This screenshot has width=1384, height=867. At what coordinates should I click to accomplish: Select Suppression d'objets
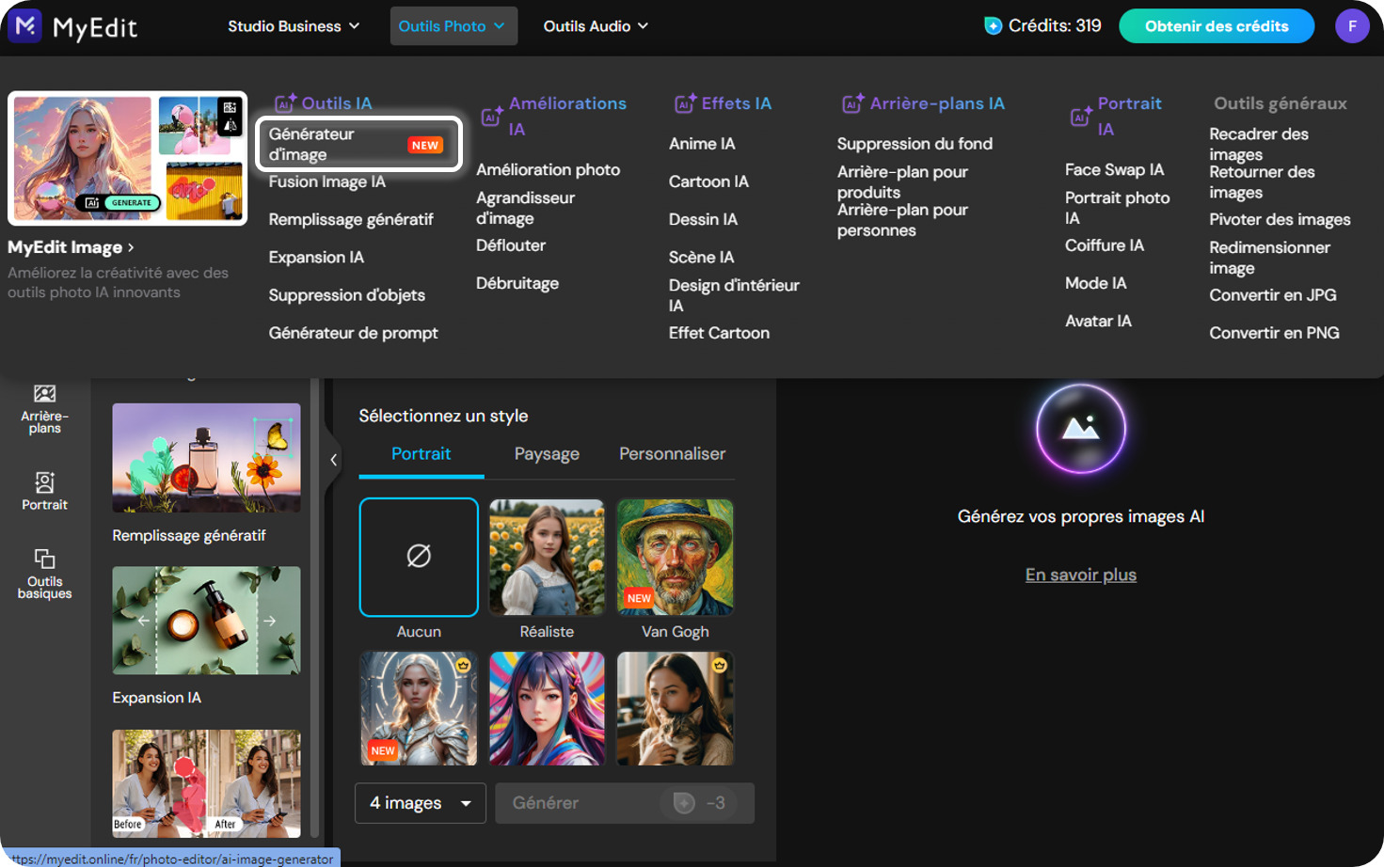pos(347,294)
